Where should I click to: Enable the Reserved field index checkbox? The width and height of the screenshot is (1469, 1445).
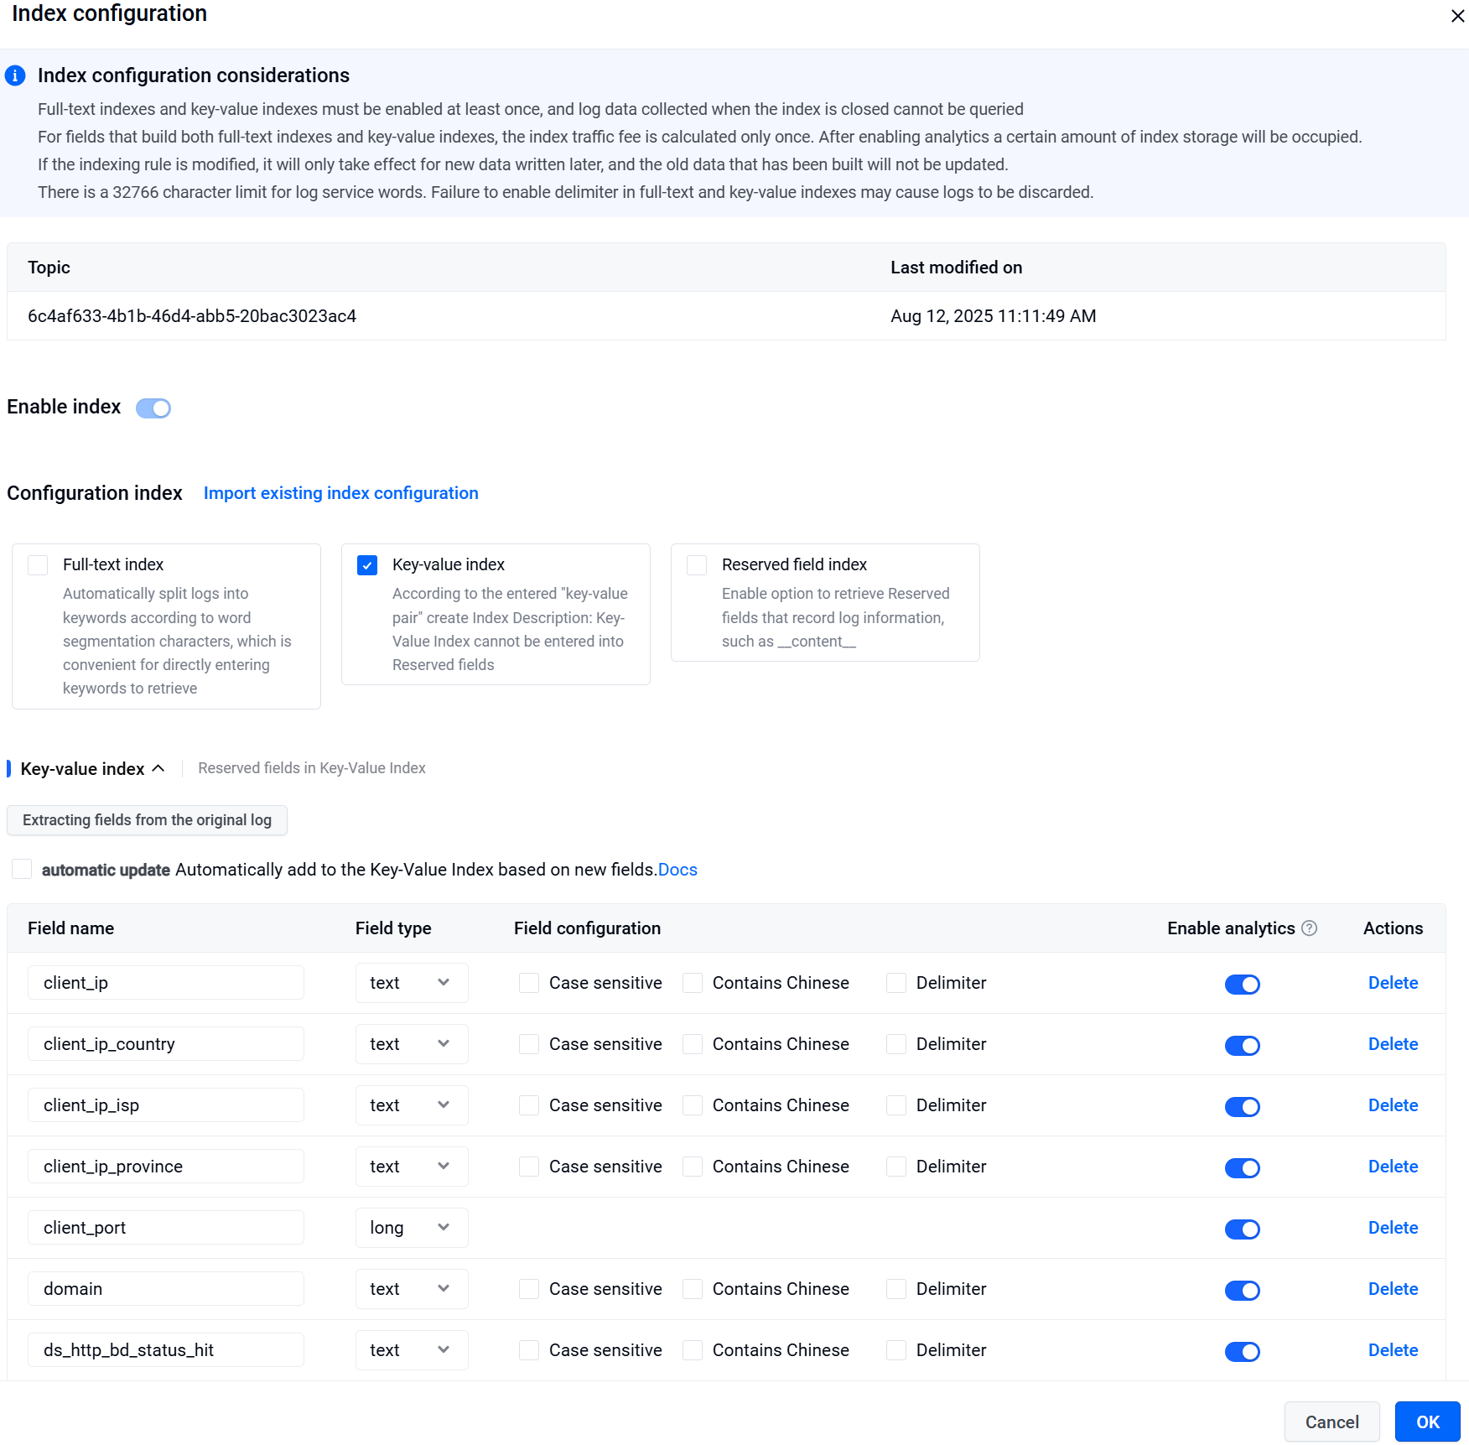(697, 564)
